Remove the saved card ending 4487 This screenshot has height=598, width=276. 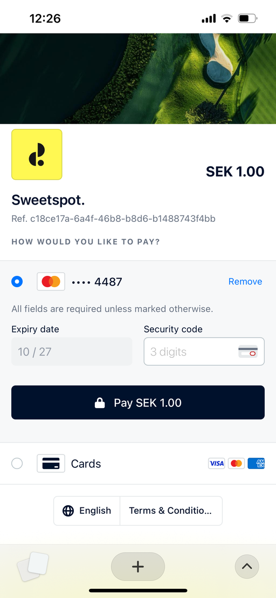245,281
